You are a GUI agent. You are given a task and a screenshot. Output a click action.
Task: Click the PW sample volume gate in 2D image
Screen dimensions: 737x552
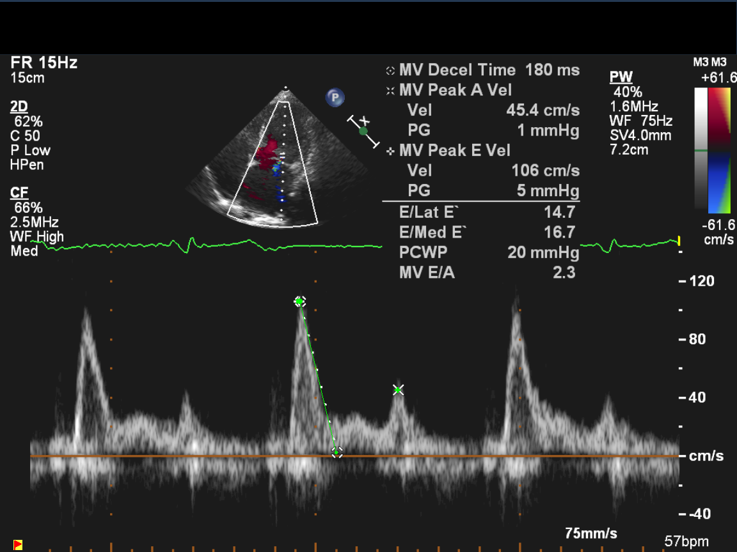tap(281, 154)
